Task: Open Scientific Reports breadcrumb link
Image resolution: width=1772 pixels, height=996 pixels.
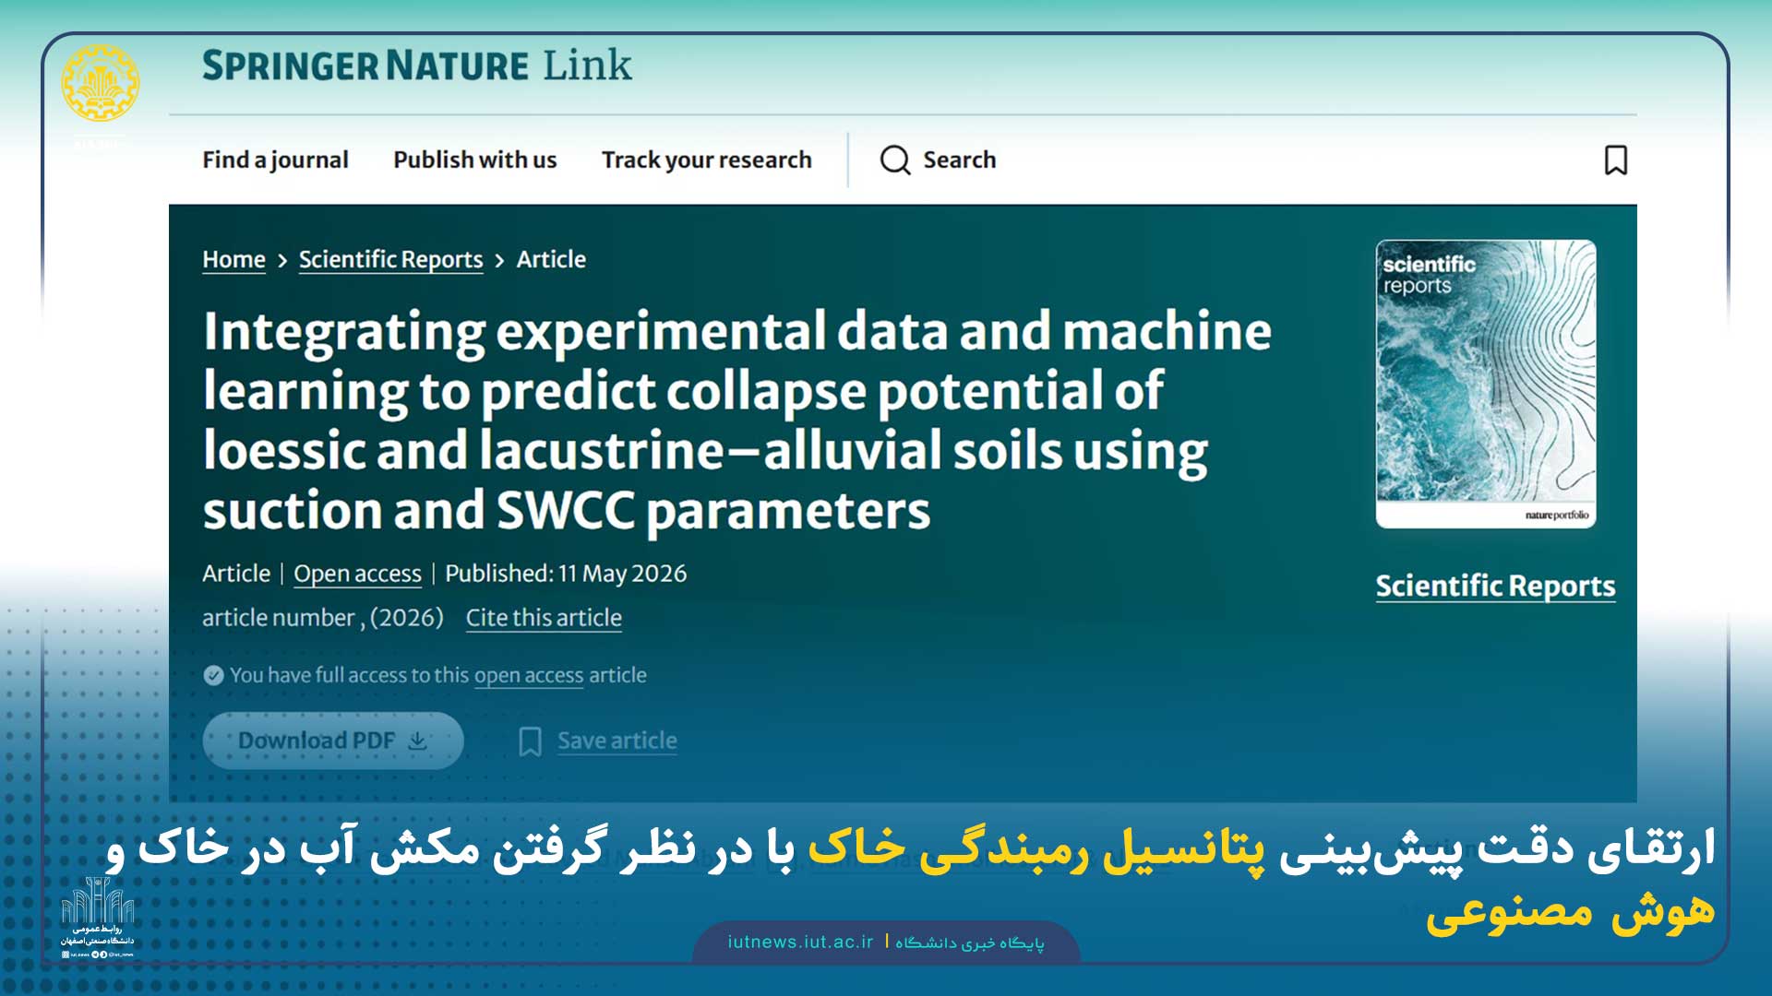Action: (390, 260)
